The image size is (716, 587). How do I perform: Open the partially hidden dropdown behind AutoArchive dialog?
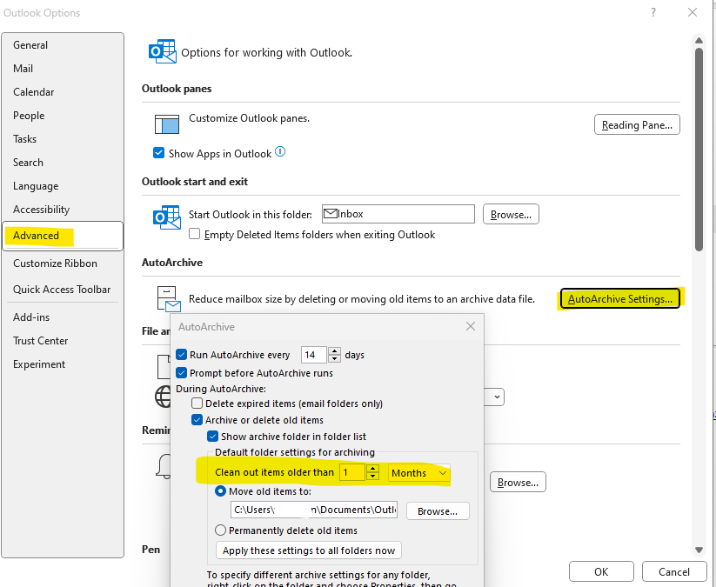(497, 397)
